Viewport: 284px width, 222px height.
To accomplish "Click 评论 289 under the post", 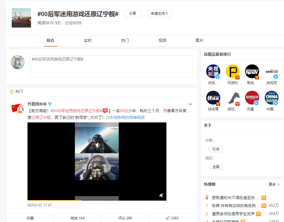I will coord(125,218).
